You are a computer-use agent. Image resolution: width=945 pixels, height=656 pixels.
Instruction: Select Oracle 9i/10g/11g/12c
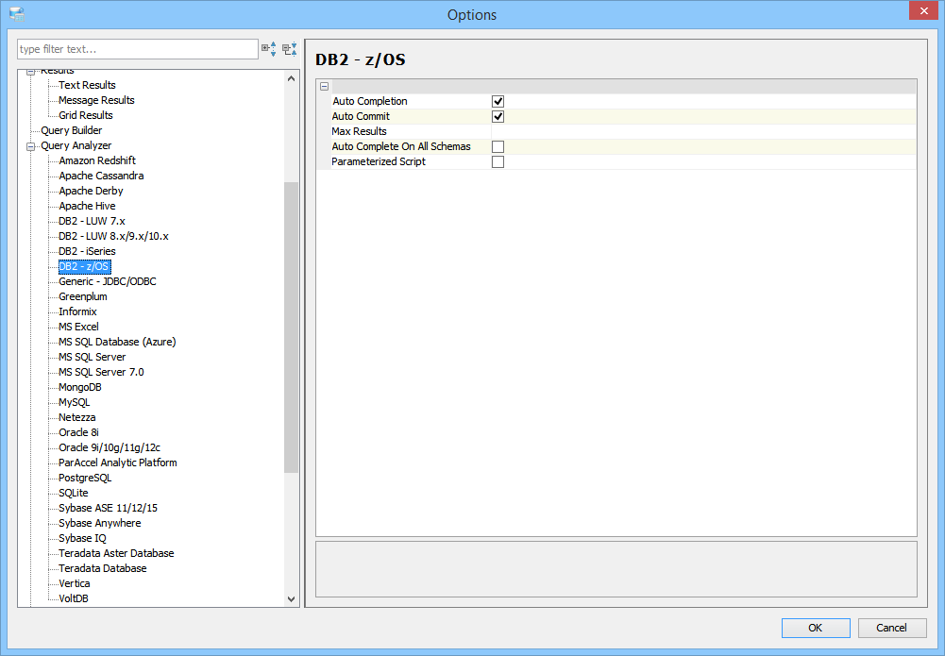click(110, 447)
